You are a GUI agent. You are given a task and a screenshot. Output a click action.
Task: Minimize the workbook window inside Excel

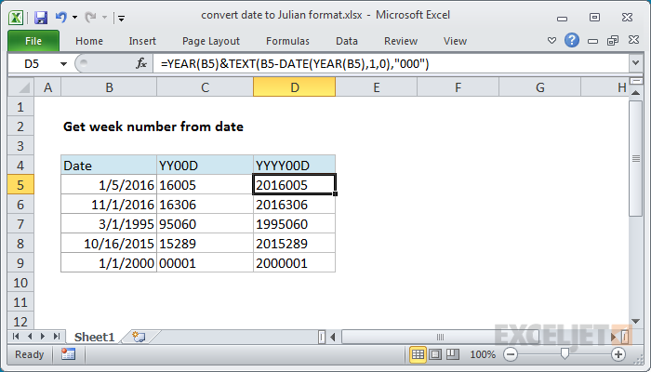pyautogui.click(x=593, y=41)
